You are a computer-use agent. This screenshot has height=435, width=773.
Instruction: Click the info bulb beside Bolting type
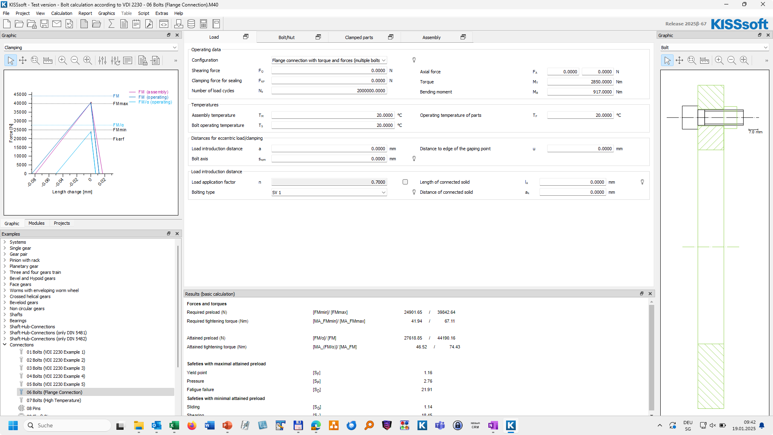coord(414,192)
